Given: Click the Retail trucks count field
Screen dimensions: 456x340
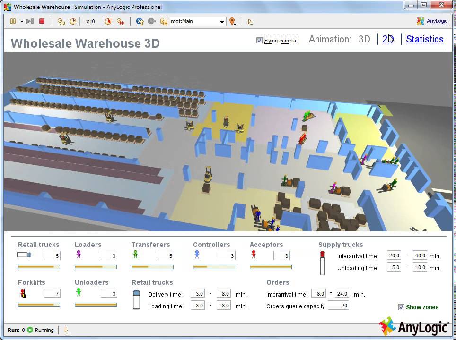Looking at the screenshot, I should point(53,256).
